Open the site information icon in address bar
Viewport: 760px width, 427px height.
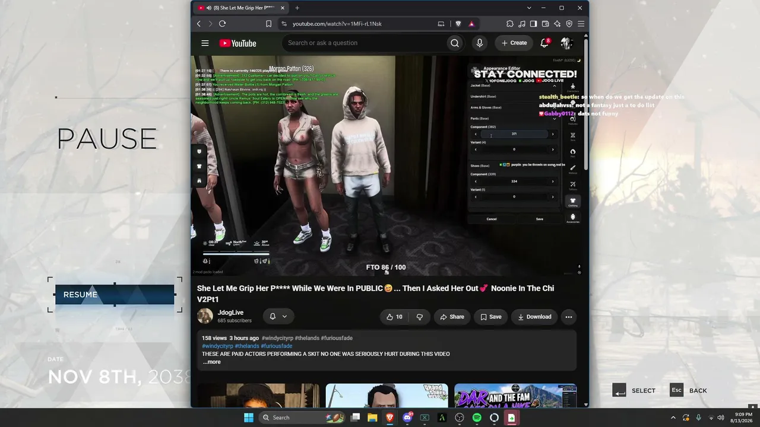pyautogui.click(x=284, y=24)
